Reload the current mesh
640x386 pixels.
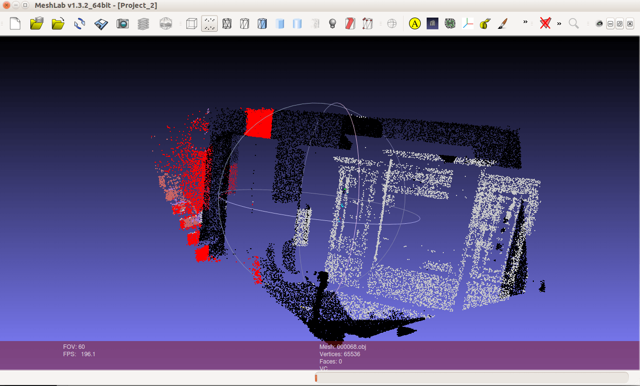pyautogui.click(x=80, y=23)
